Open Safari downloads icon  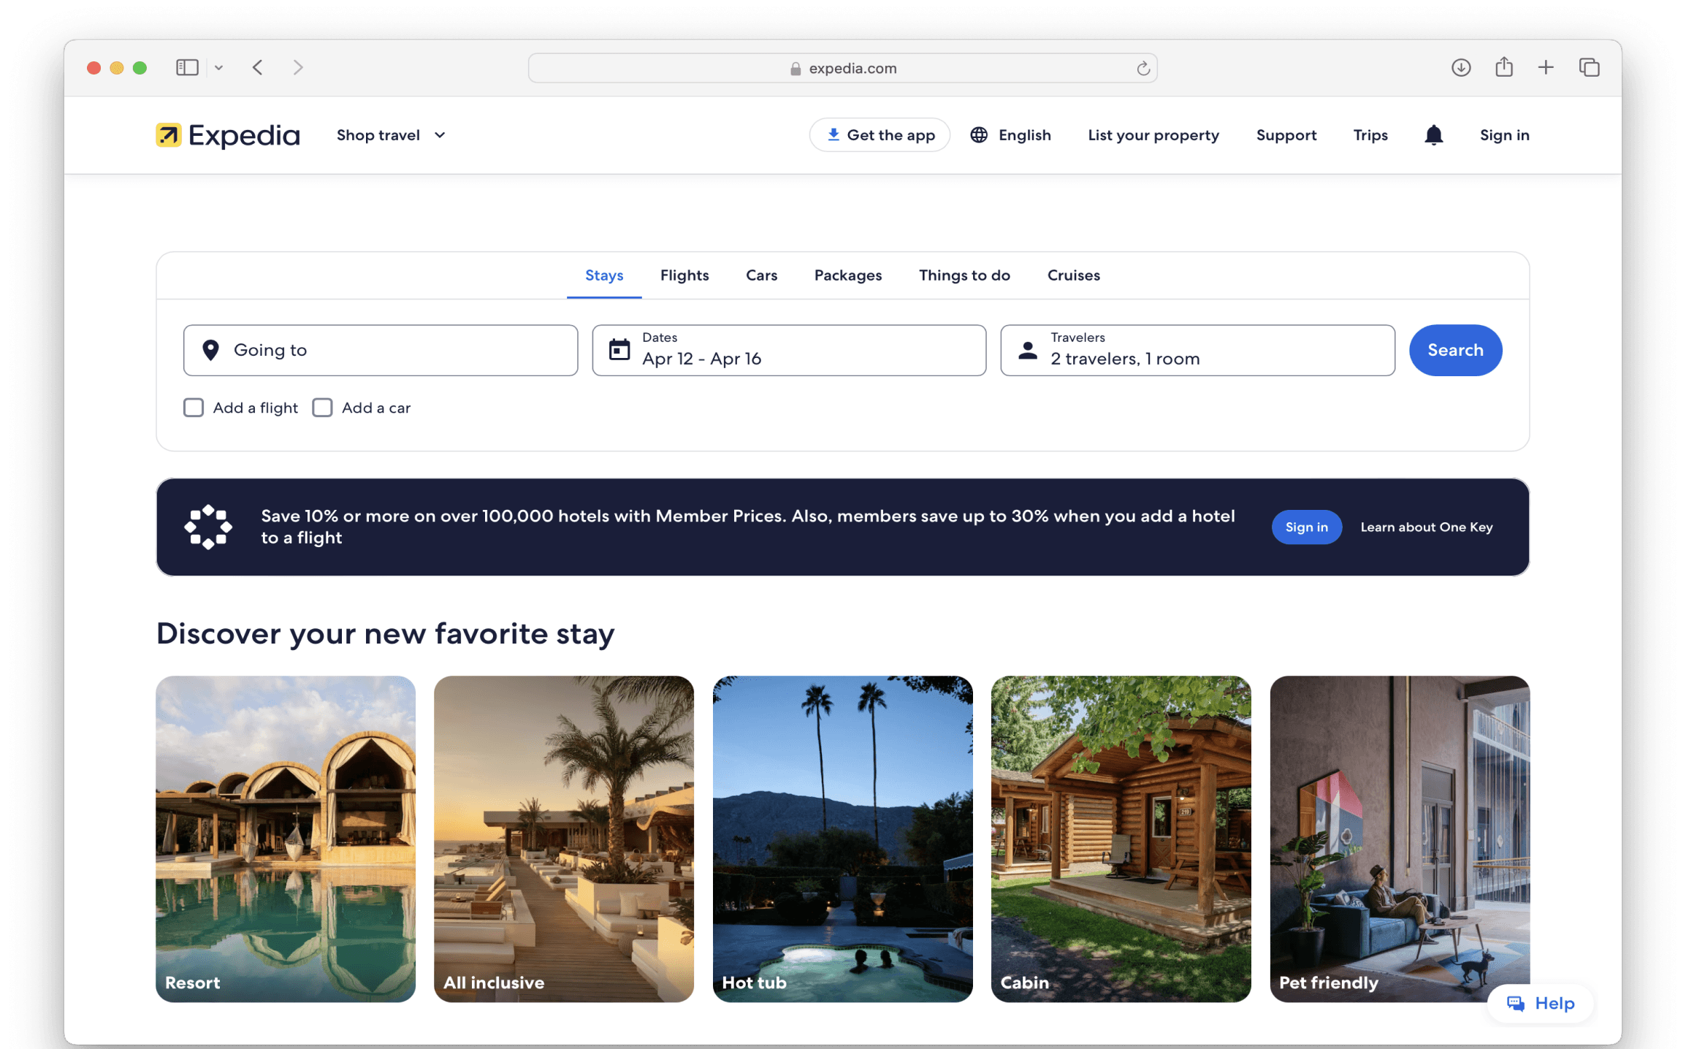(x=1460, y=68)
